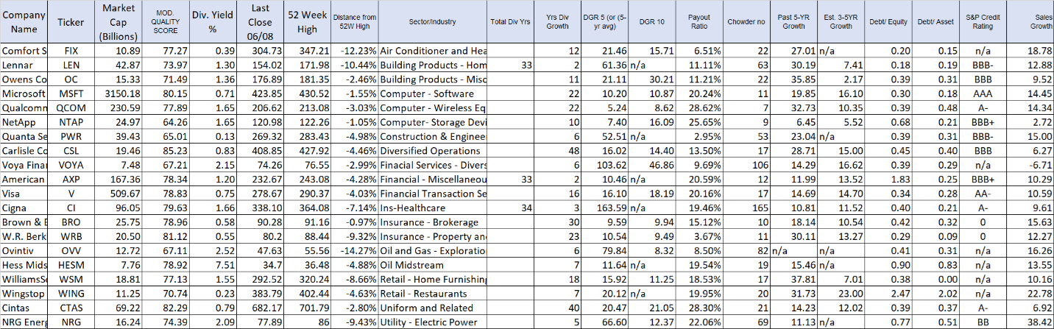
Task: Click the HESM ticker cell
Action: click(x=71, y=264)
